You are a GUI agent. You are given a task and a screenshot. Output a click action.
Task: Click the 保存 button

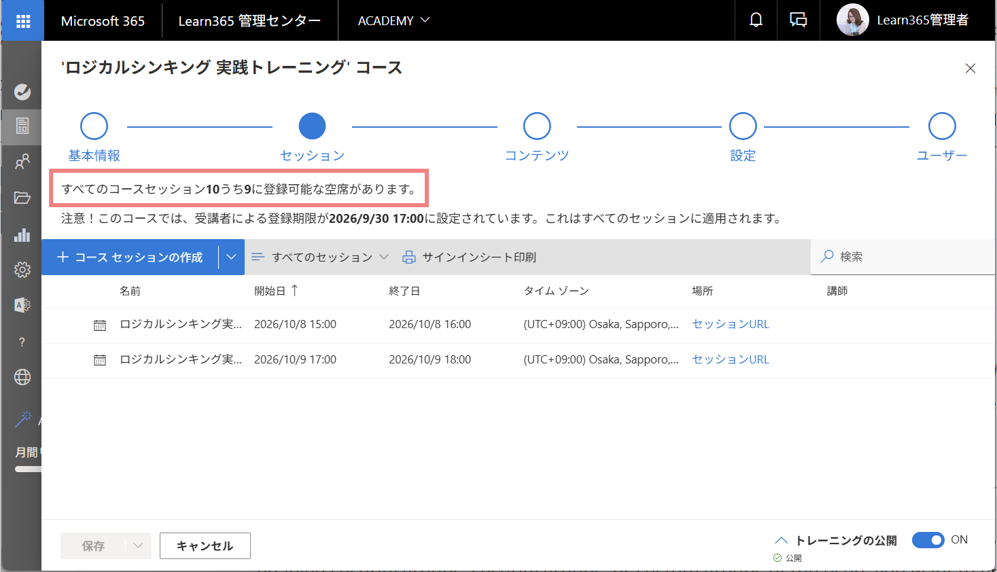93,546
